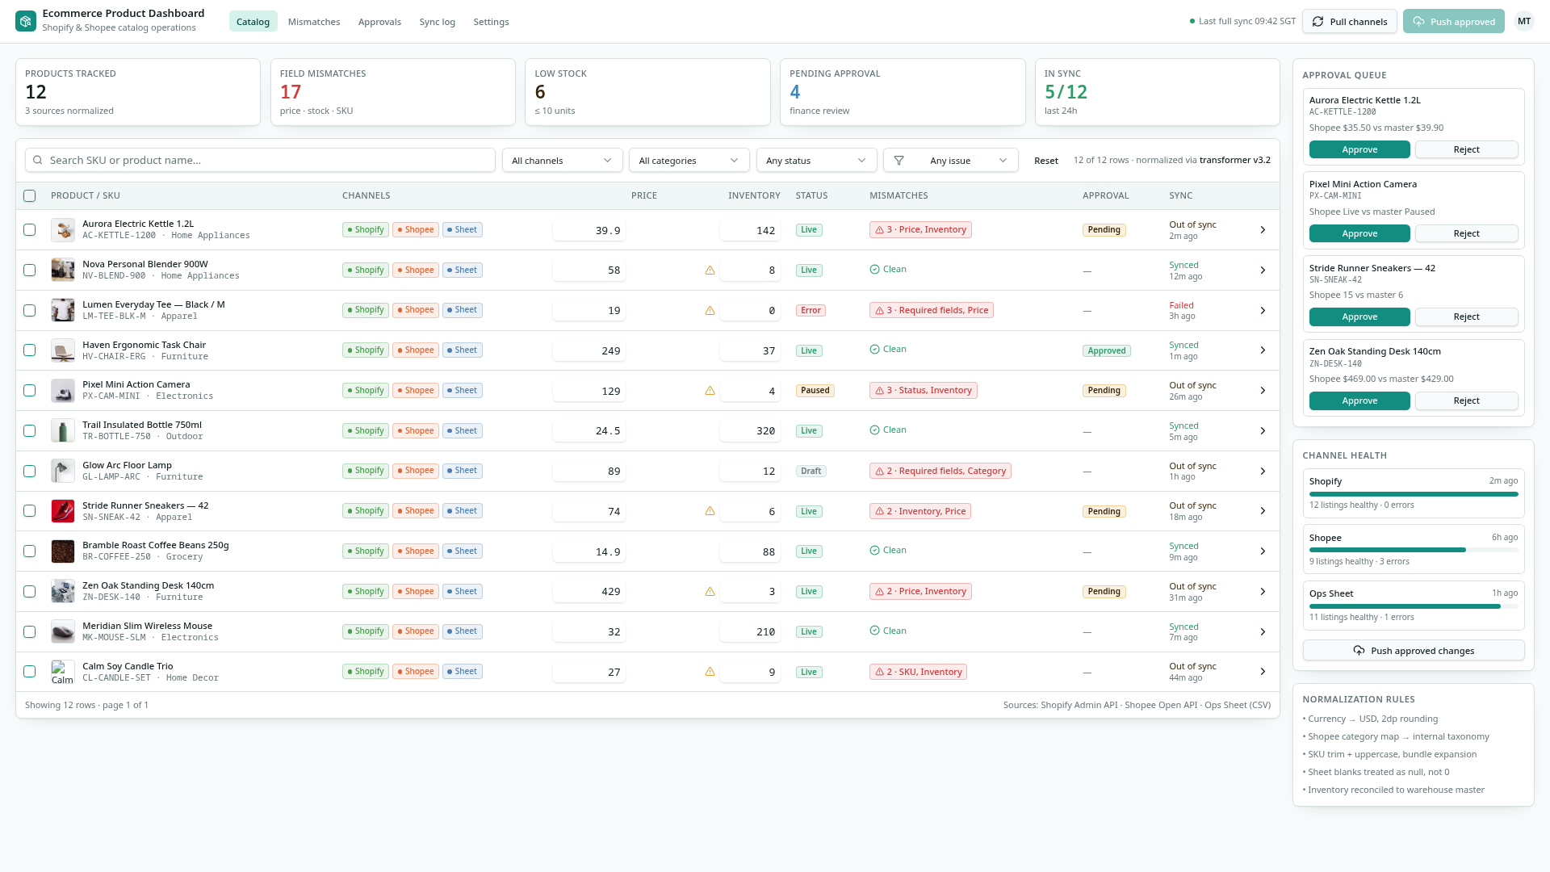Tick the select-all checkbox in table header
The width and height of the screenshot is (1550, 872).
tap(30, 195)
